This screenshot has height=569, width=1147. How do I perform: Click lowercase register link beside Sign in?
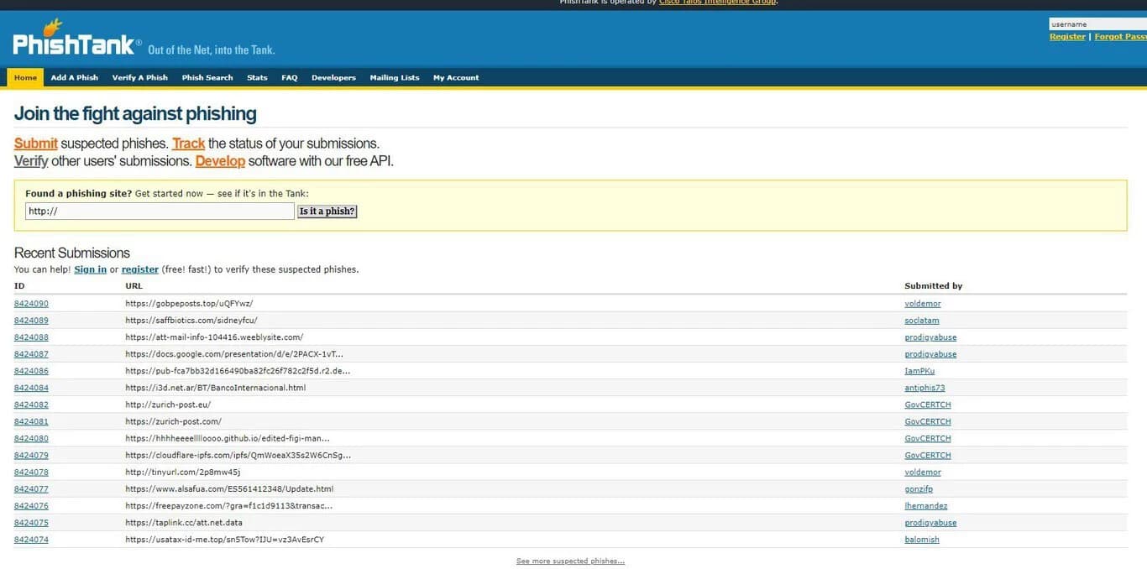click(x=140, y=269)
